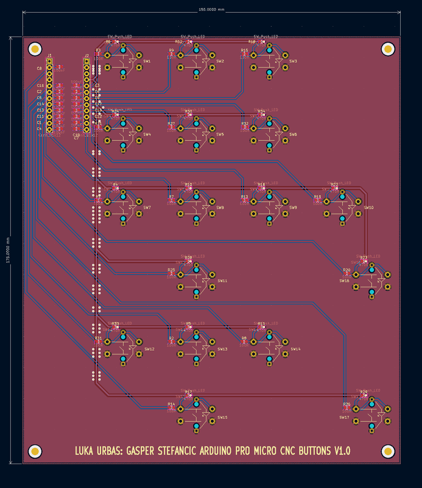The image size is (422, 488).
Task: Select the C5 capacitor label
Action: (x=39, y=98)
